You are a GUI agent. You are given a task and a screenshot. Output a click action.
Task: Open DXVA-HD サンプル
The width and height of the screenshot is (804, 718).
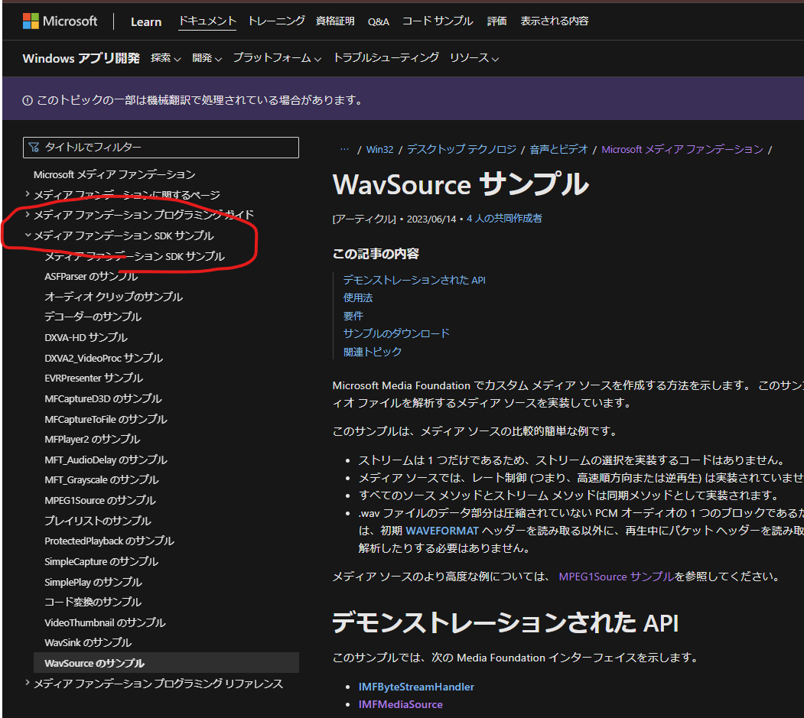coord(86,338)
